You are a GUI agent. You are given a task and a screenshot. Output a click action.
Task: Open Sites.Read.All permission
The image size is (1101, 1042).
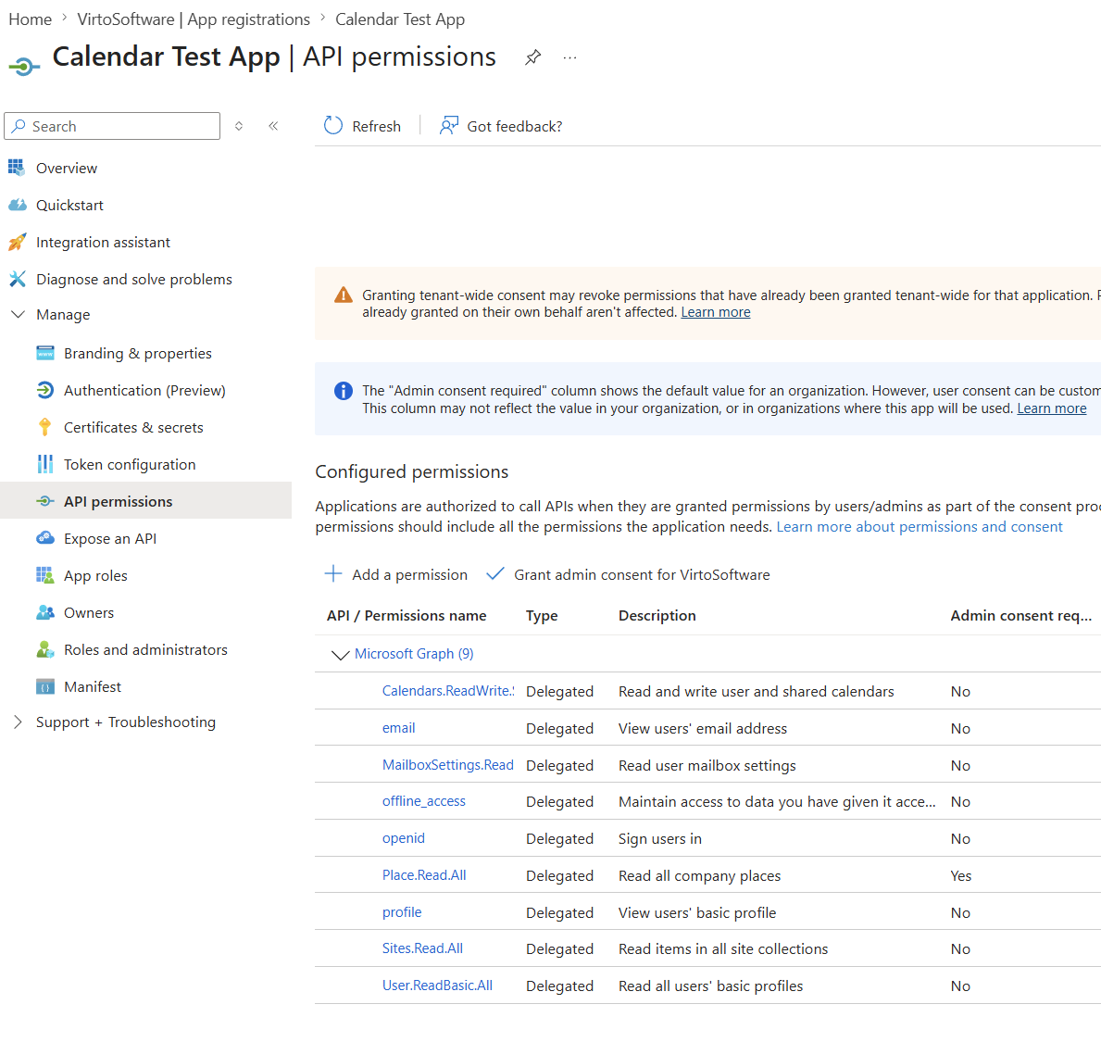click(422, 948)
